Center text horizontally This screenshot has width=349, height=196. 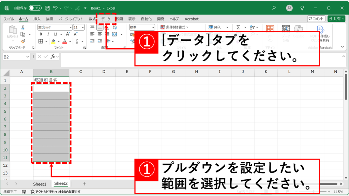click(x=100, y=34)
